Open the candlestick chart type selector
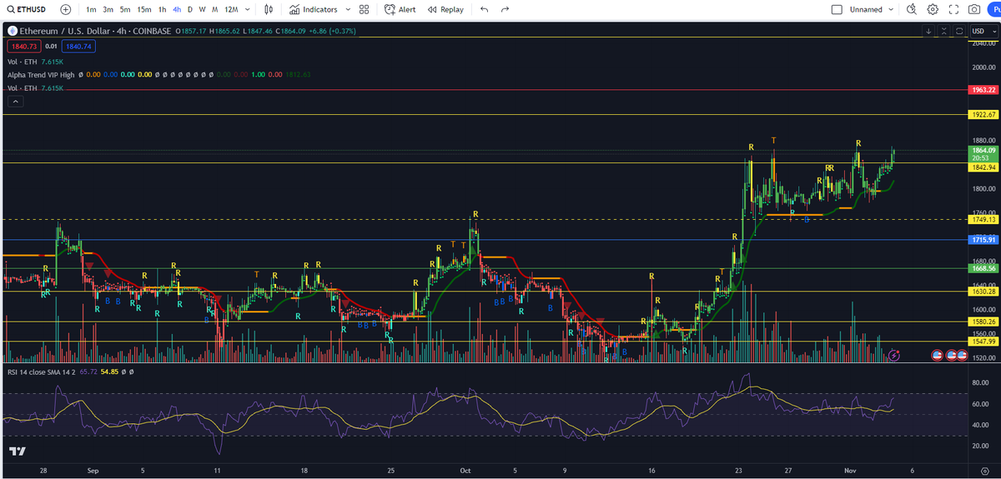 tap(268, 9)
